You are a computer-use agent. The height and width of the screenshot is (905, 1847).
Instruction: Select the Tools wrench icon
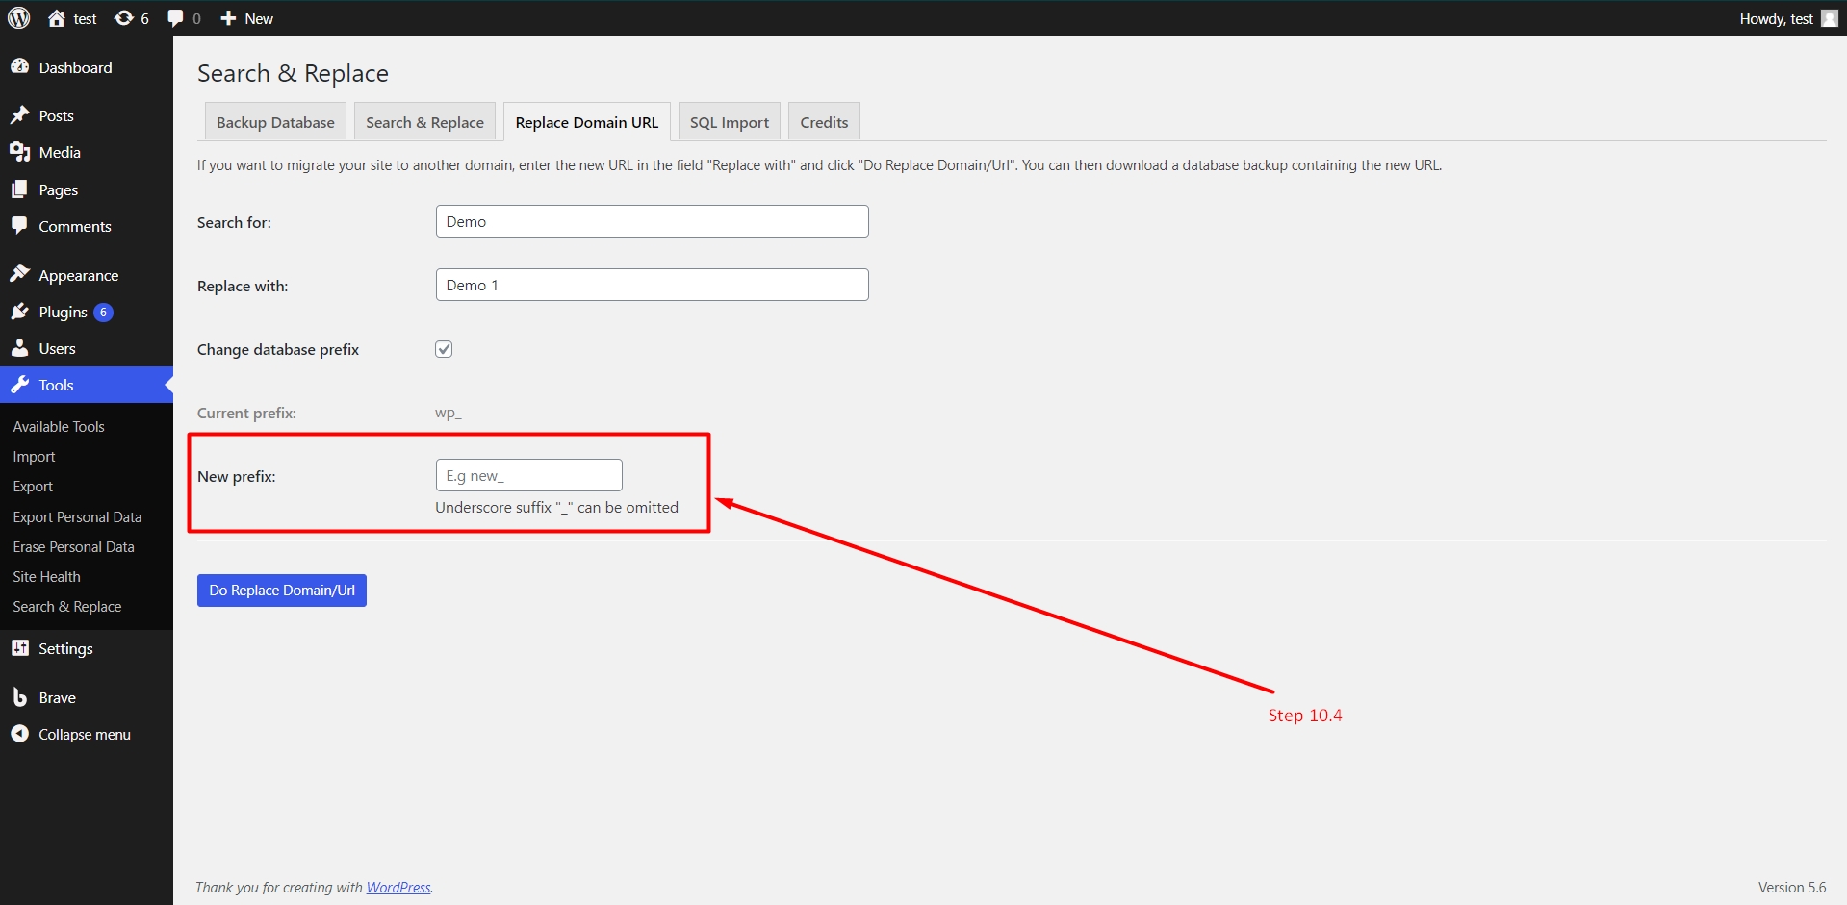coord(19,385)
